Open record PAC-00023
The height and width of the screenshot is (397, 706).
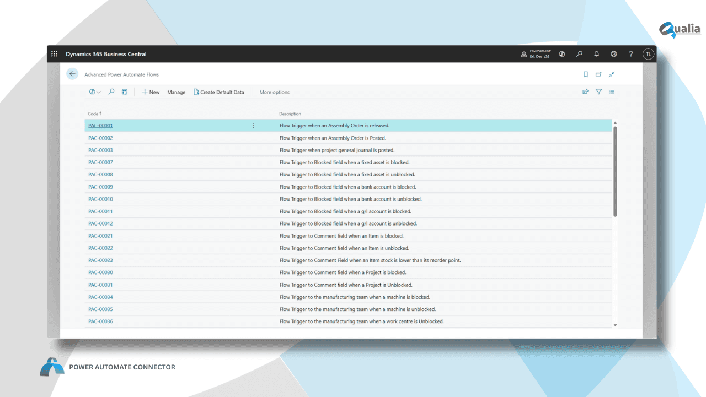pos(100,260)
